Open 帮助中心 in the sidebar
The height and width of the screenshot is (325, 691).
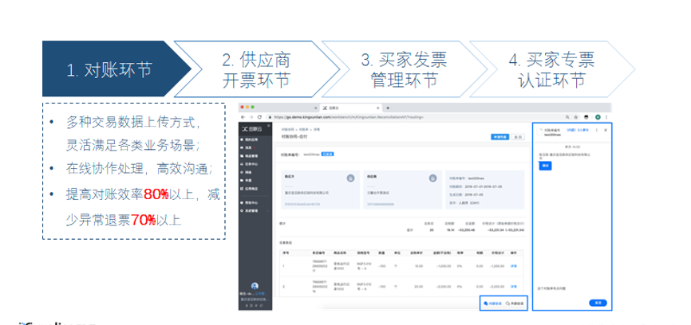click(x=248, y=203)
